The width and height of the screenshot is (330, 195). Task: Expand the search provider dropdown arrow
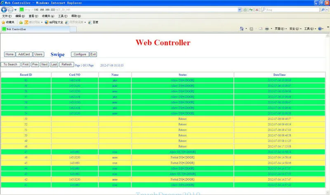327,10
